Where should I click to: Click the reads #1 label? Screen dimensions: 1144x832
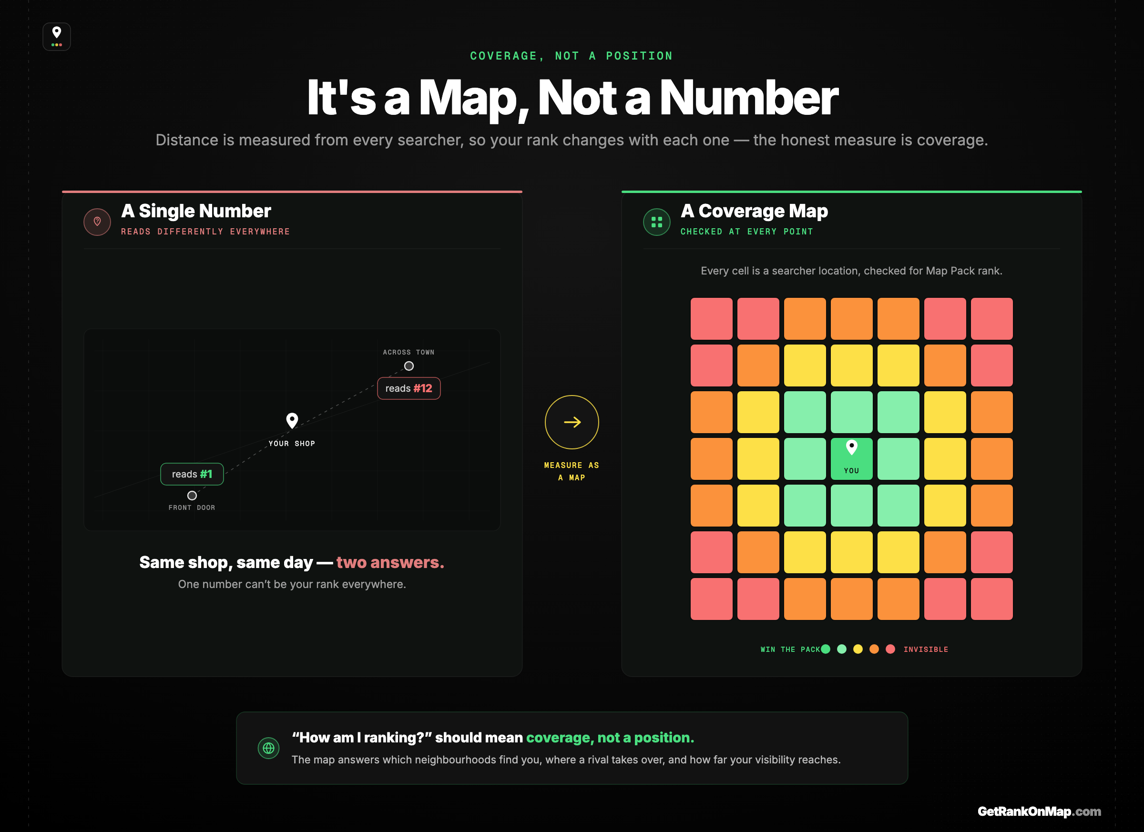tap(192, 474)
